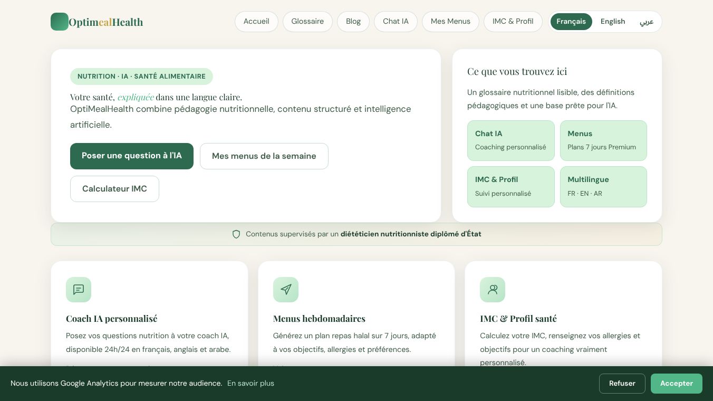Open Mes Menus in the navigation
Screen dimensions: 713x401
tap(450, 22)
